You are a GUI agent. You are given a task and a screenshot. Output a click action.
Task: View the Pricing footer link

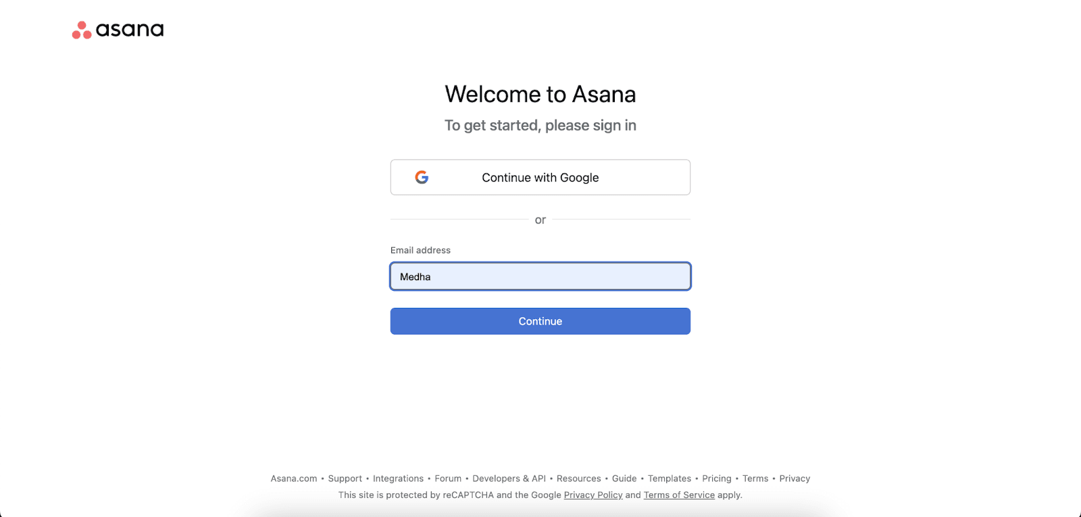[717, 479]
